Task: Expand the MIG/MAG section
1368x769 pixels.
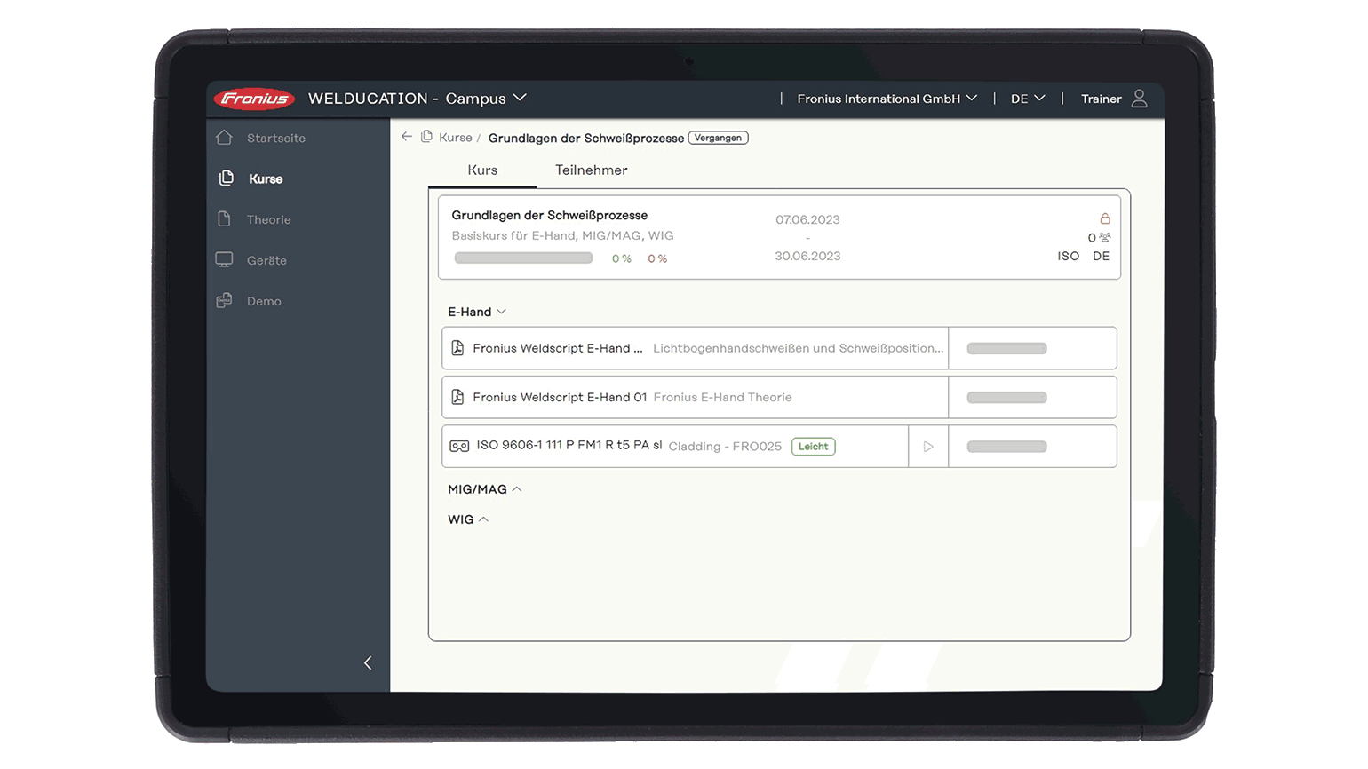Action: pyautogui.click(x=485, y=489)
